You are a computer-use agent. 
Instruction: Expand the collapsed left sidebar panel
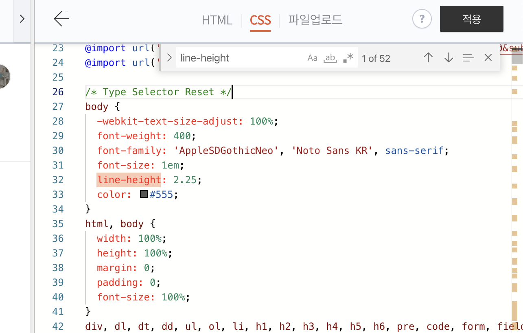pos(22,18)
